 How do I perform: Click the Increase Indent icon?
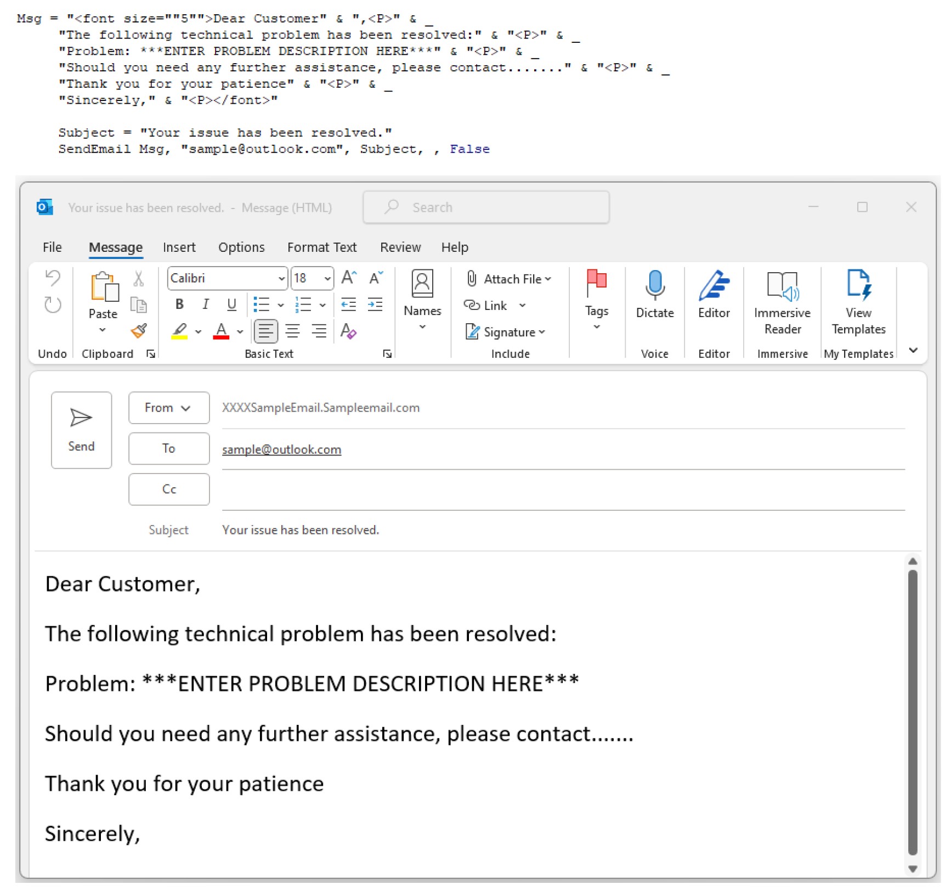tap(375, 305)
